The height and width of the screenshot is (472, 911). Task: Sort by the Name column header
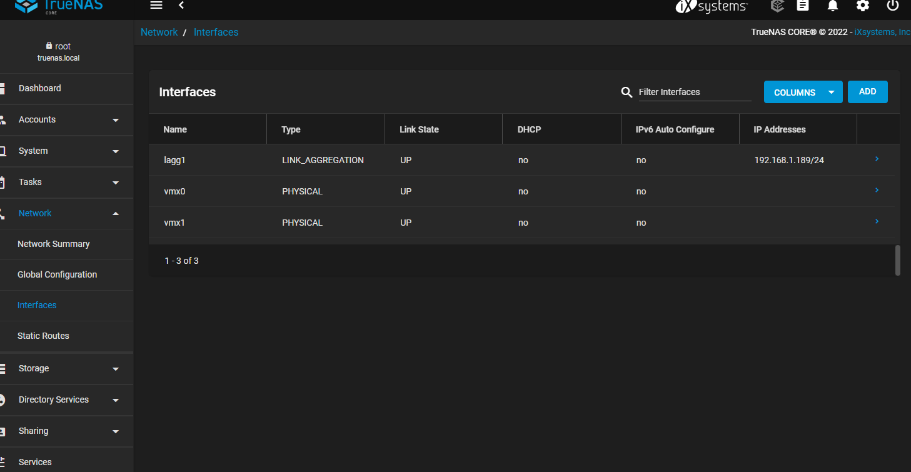point(175,129)
